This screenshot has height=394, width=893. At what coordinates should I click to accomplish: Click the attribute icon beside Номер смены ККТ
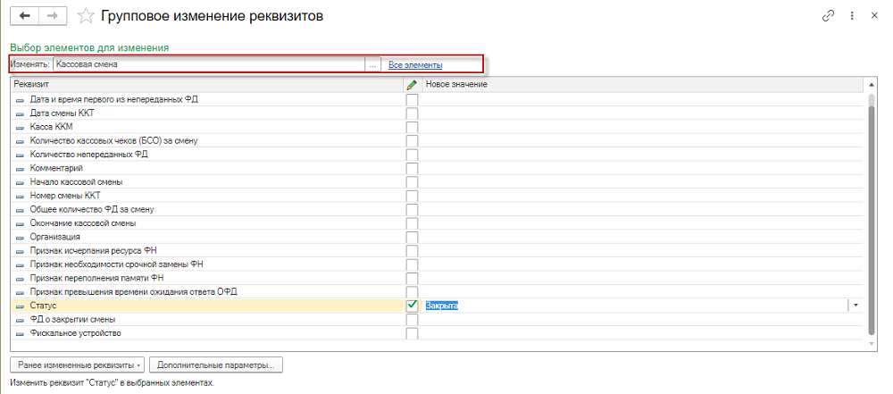21,196
